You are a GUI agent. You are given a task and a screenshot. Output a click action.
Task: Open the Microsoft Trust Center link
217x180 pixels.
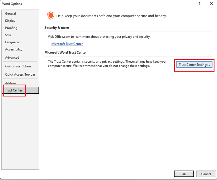[67, 44]
